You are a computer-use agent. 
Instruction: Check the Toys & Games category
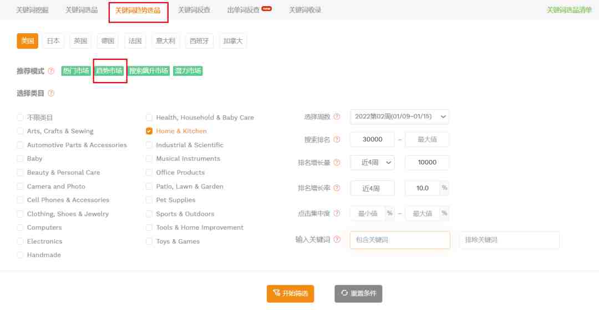[x=149, y=241]
